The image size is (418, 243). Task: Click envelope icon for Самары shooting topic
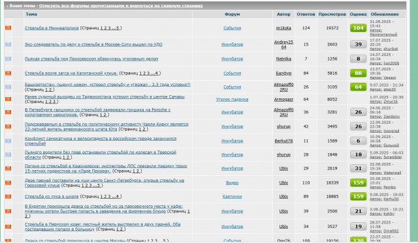click(x=8, y=99)
